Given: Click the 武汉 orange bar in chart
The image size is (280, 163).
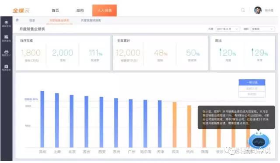Looking at the screenshot, I should pyautogui.click(x=175, y=125).
